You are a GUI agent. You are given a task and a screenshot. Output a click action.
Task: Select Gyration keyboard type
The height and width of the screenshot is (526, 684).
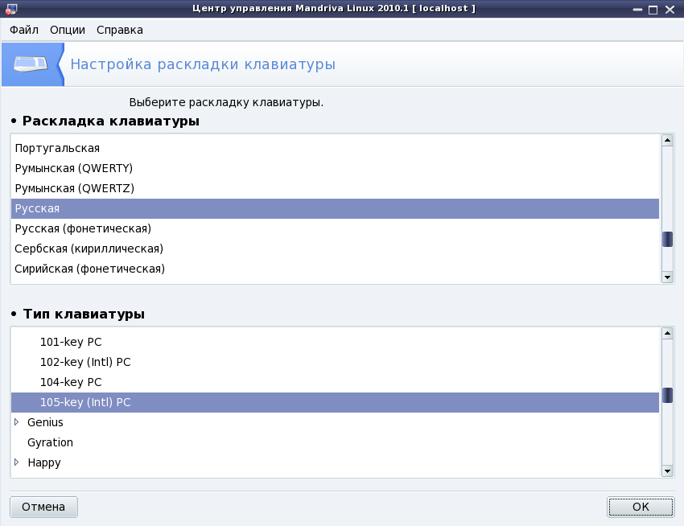click(335, 442)
